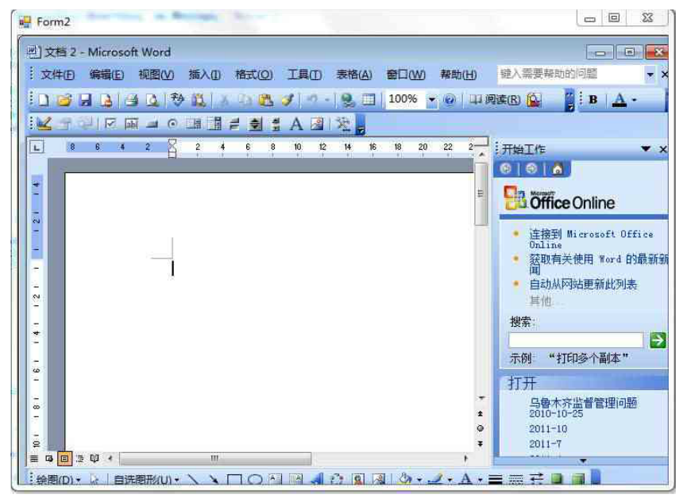This screenshot has height=502, width=695.
Task: Open the 编辑(E) menu
Action: pos(106,75)
